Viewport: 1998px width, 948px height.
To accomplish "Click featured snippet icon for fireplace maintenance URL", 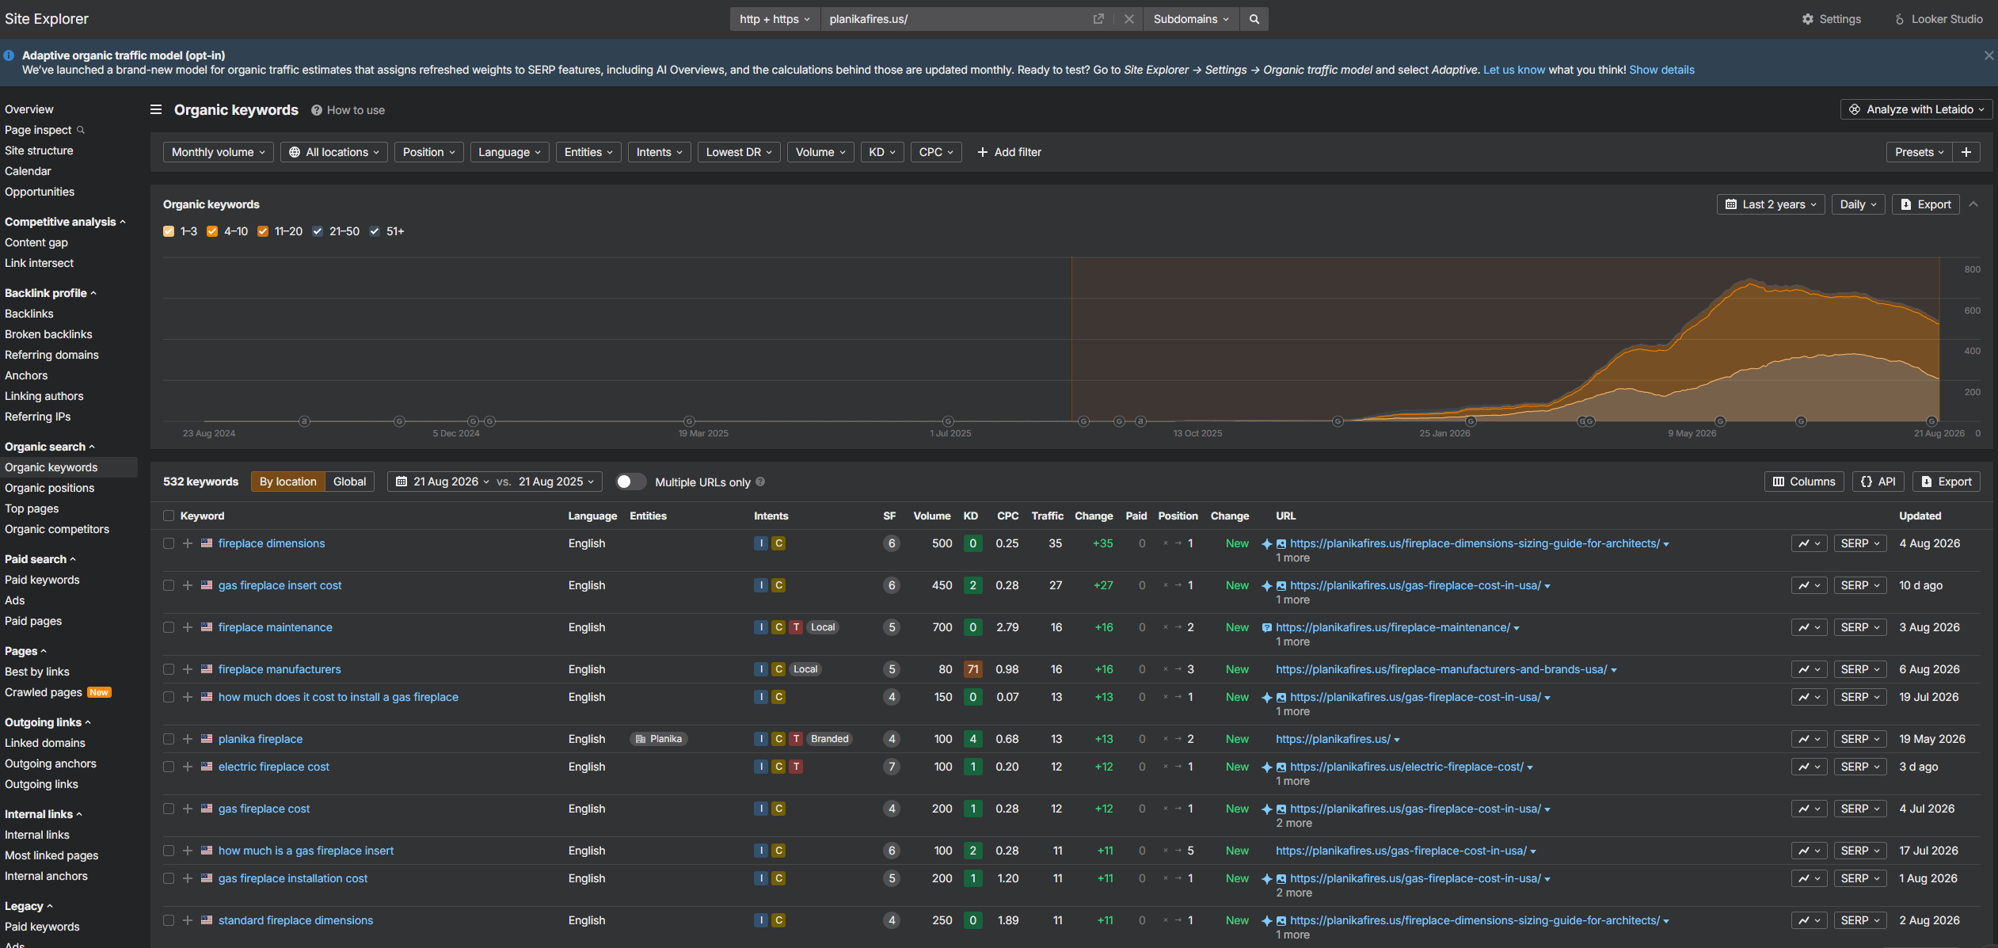I will (1267, 627).
